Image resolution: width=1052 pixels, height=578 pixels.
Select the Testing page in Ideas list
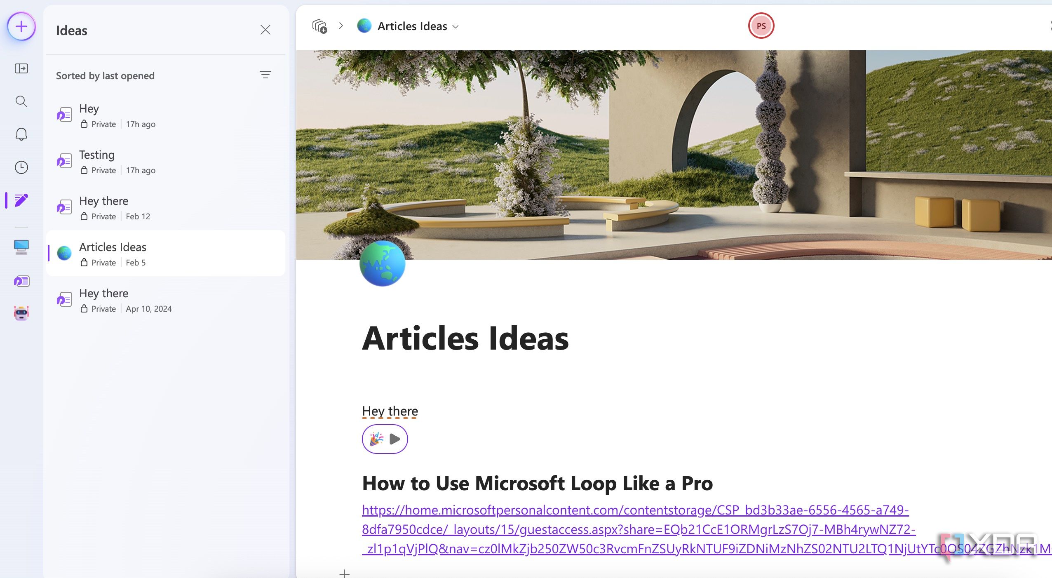point(124,161)
